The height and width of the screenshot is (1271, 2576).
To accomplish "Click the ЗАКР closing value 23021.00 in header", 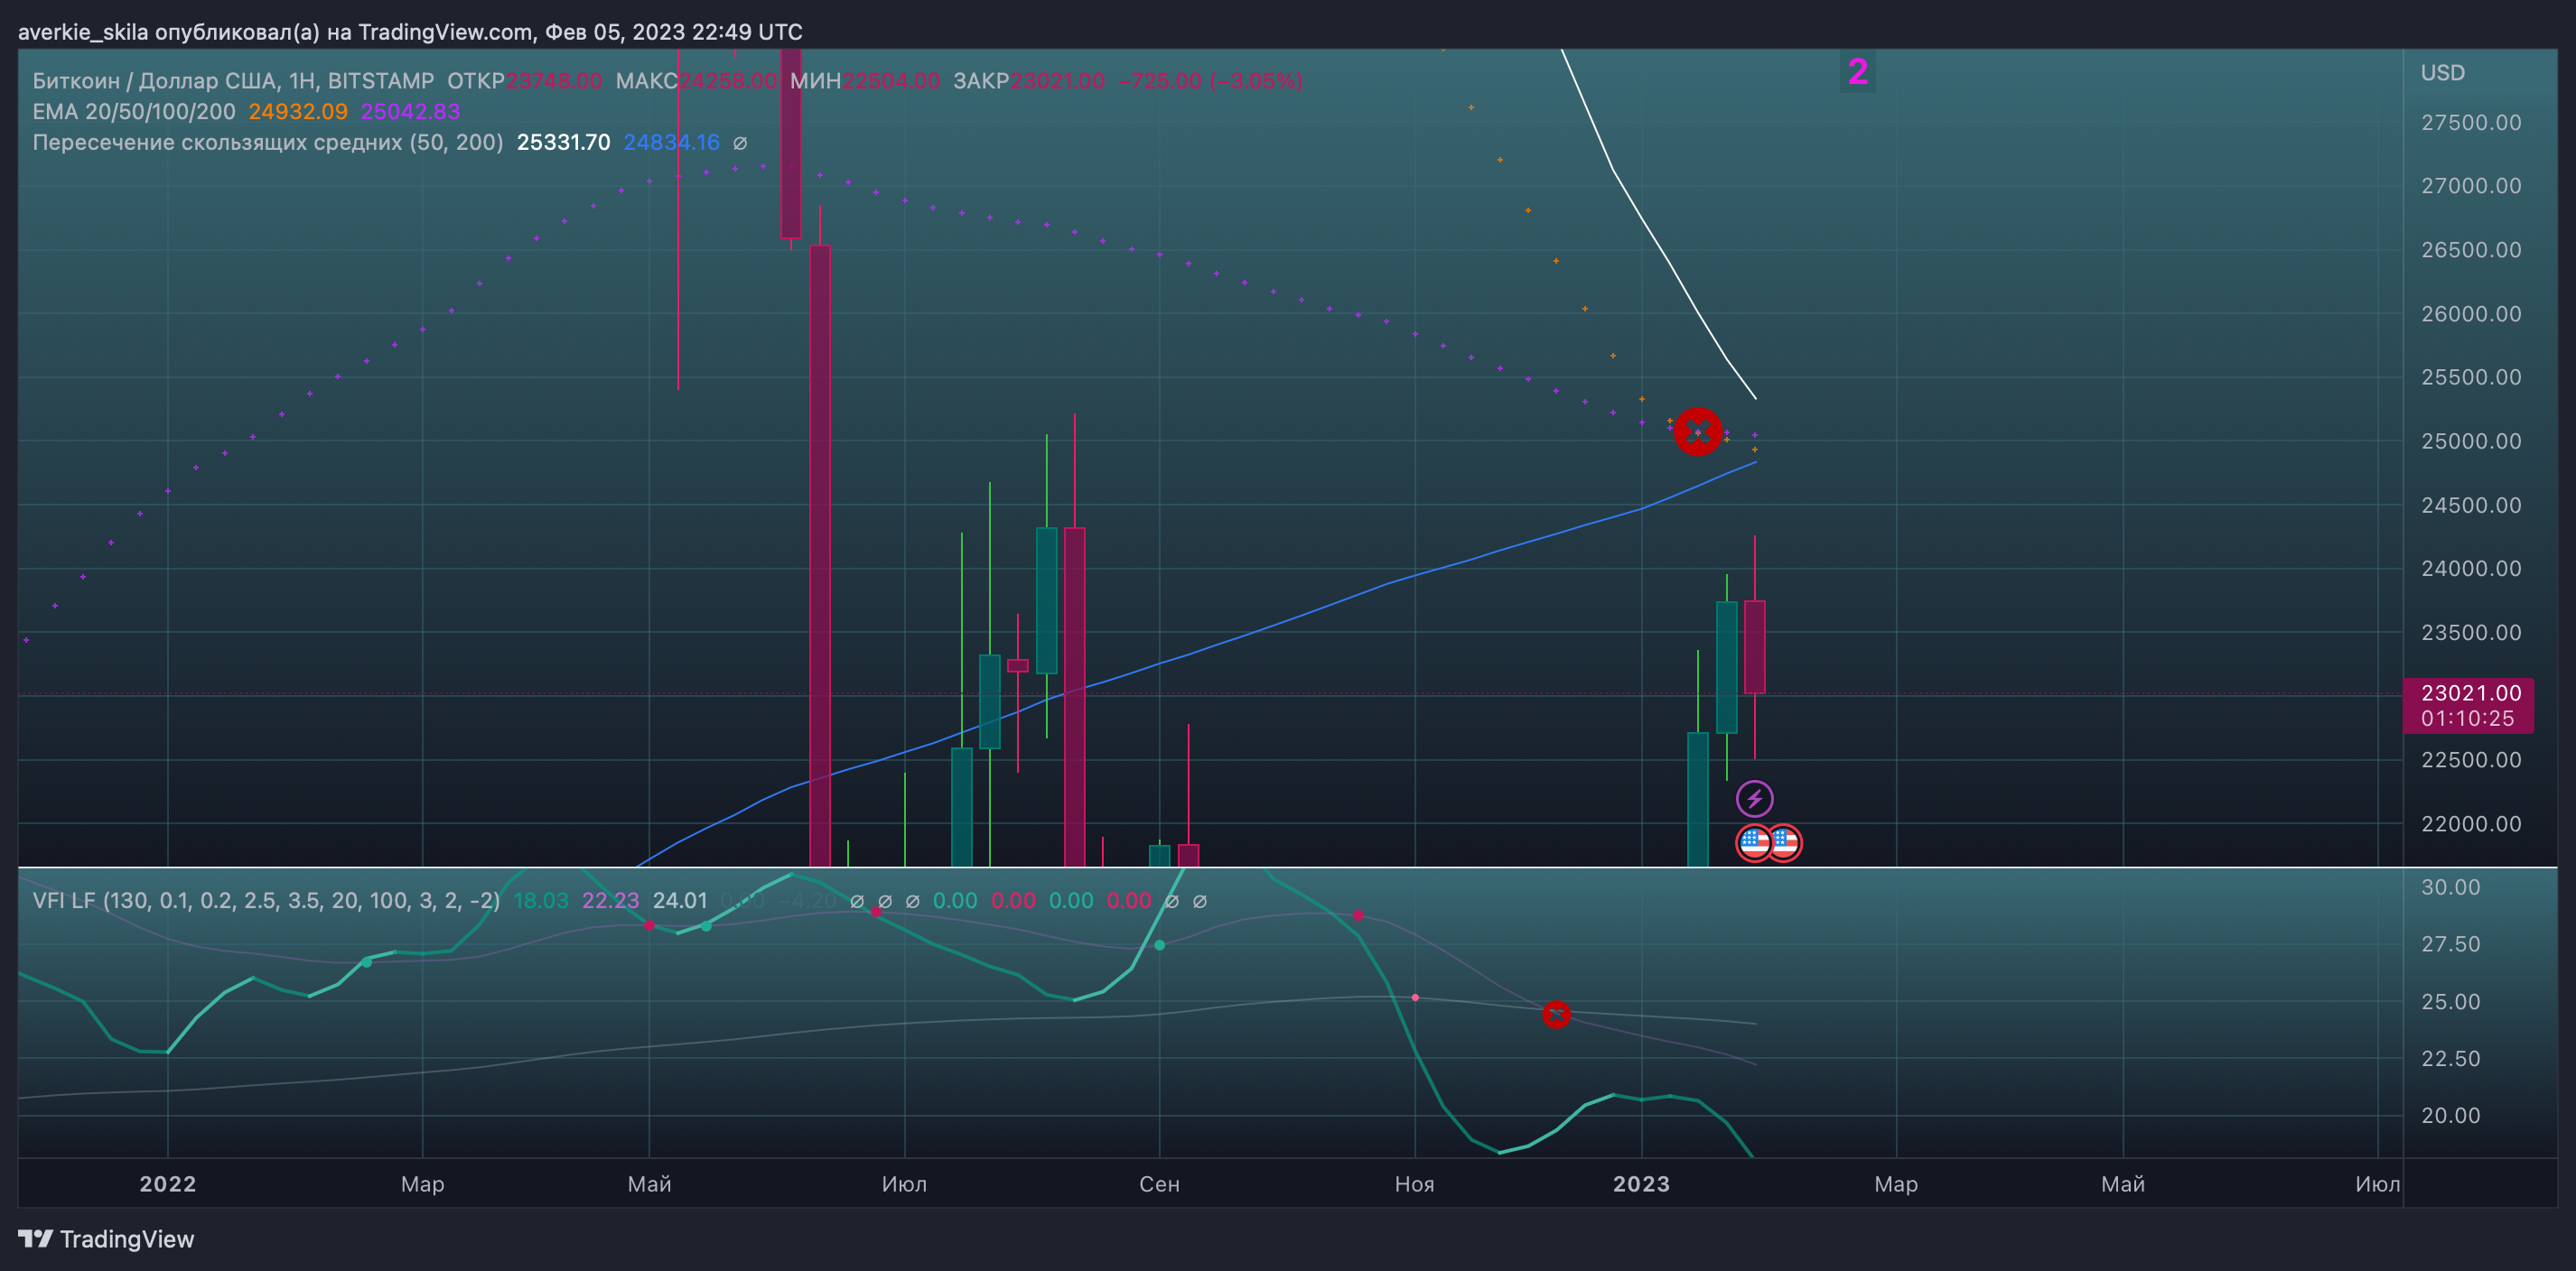I will tap(1057, 81).
